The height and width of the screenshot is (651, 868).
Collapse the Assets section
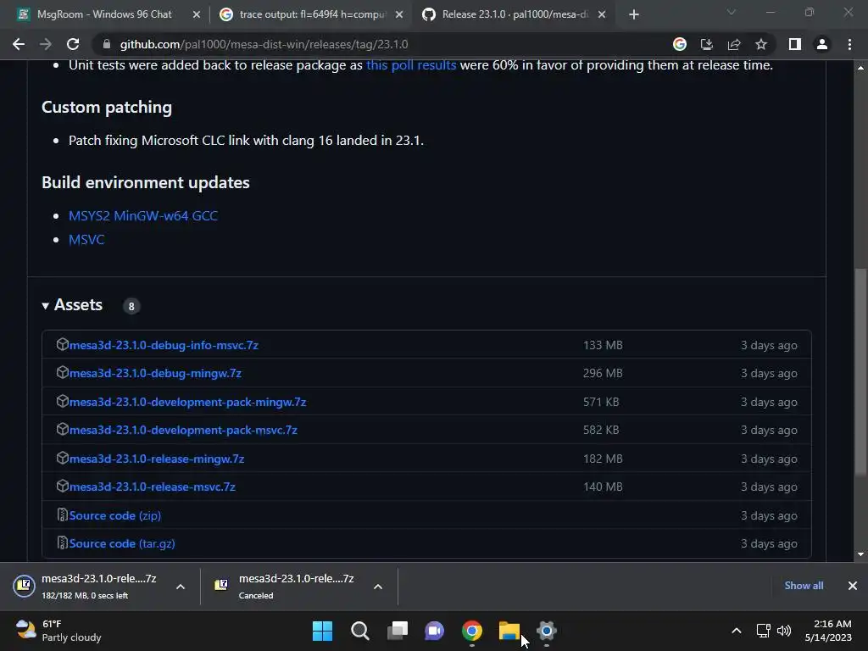tap(73, 305)
